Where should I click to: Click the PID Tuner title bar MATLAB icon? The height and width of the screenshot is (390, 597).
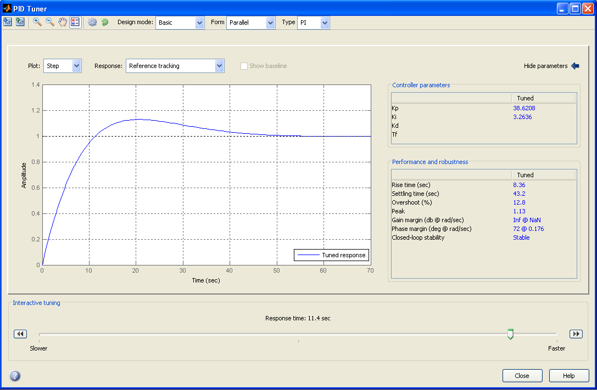coord(7,8)
